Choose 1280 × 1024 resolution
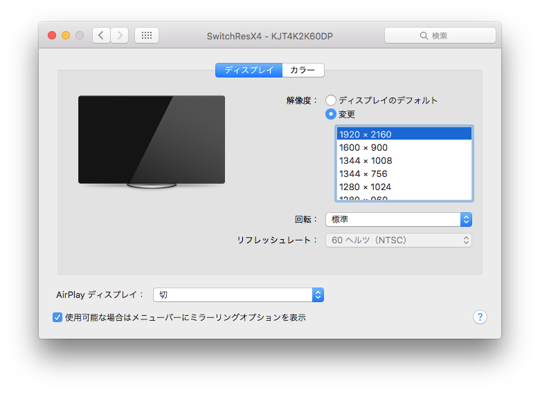Viewport: 540px width, 394px height. (x=404, y=187)
